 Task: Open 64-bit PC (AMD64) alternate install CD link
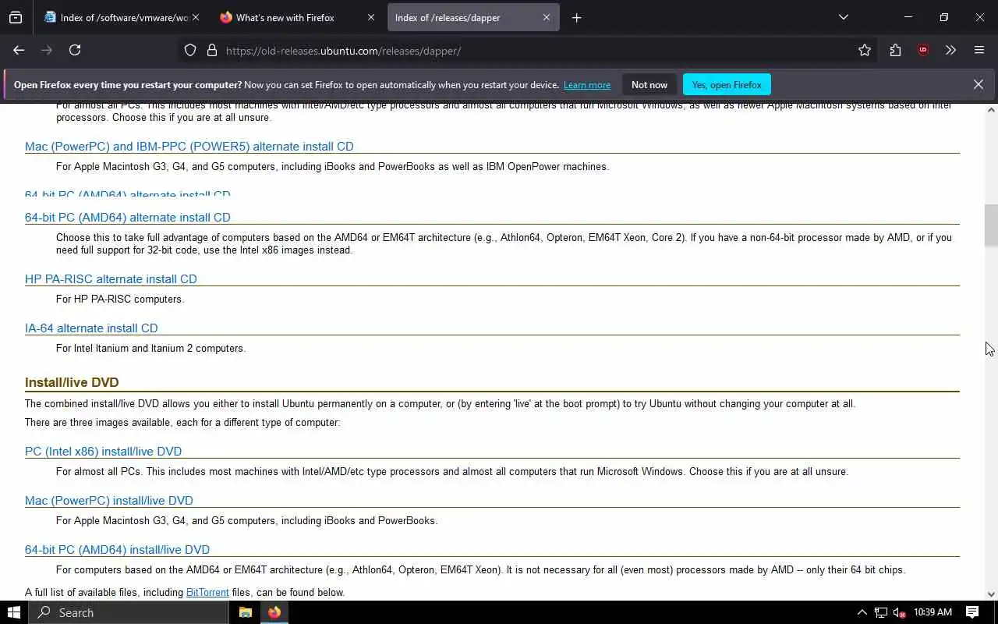point(128,218)
